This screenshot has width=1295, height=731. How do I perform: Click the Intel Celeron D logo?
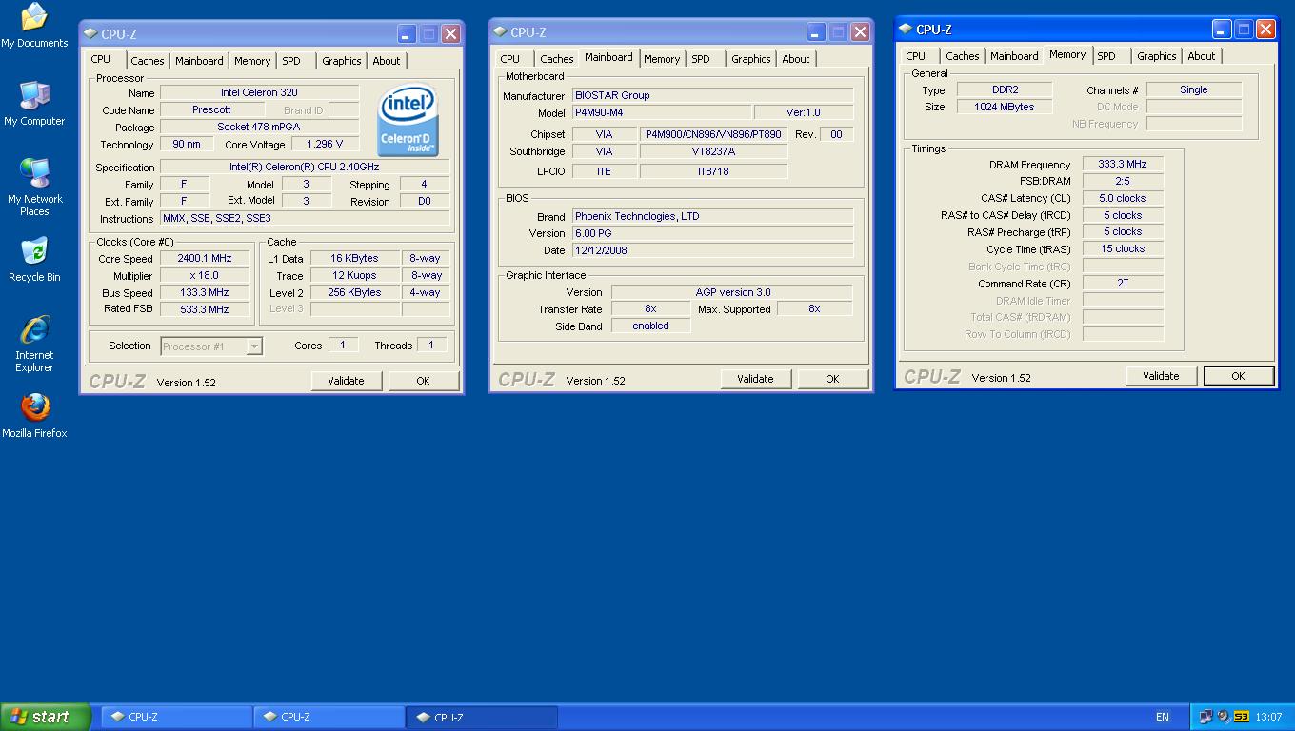[x=408, y=120]
